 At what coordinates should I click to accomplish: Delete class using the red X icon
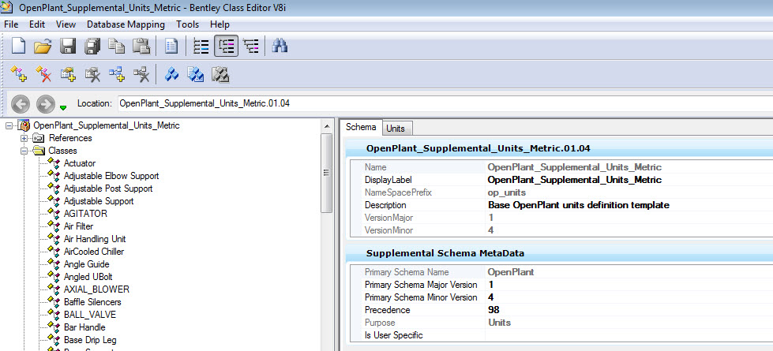43,74
